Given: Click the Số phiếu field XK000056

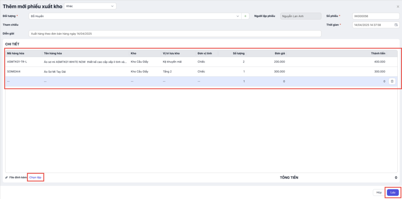Looking at the screenshot, I should click(x=375, y=16).
